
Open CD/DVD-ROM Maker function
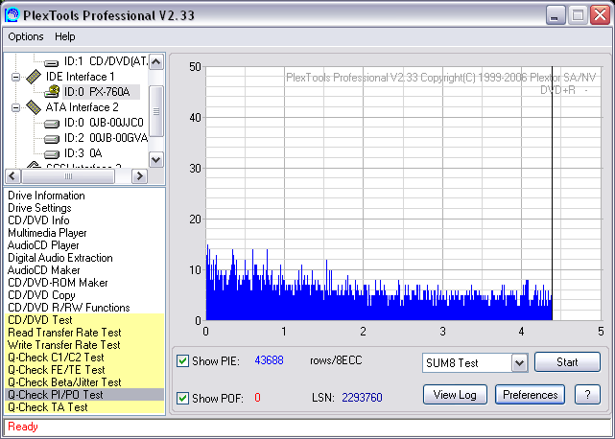click(58, 283)
